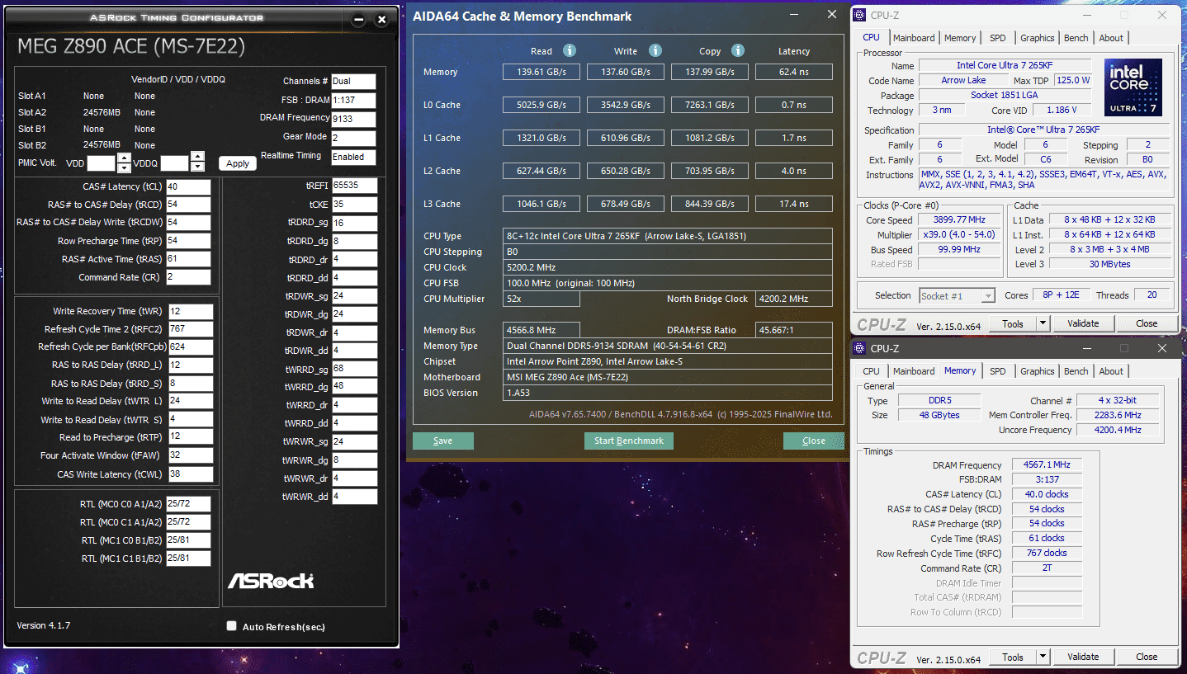Screen dimensions: 1187x674
Task: Click the tWRRD_sg field showing 68
Action: tap(354, 369)
